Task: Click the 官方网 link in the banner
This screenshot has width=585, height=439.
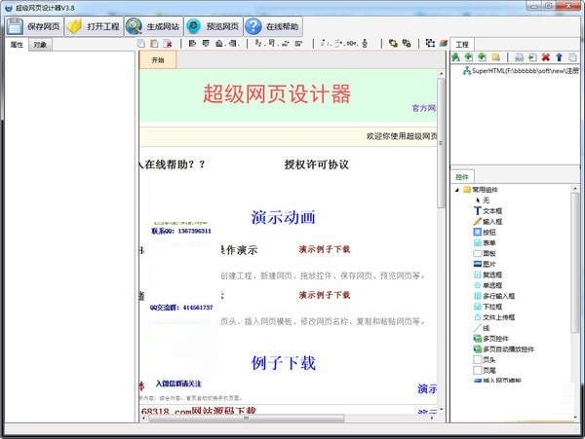Action: pos(424,108)
